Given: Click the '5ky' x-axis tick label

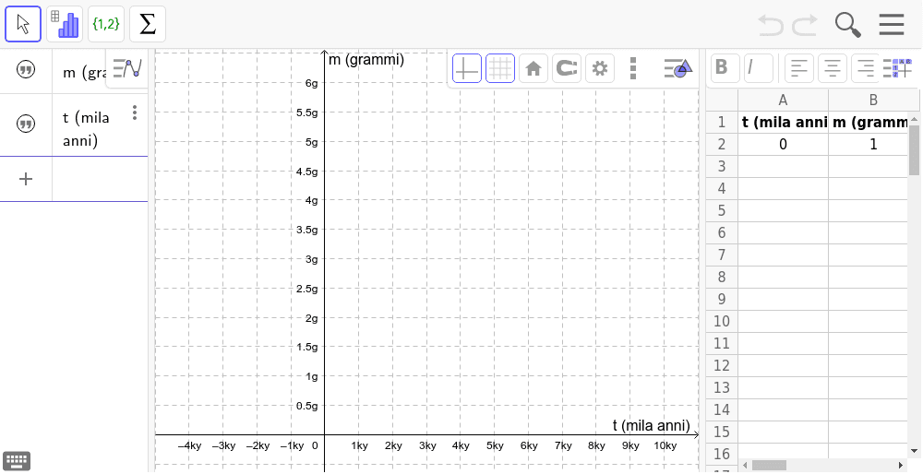Looking at the screenshot, I should [495, 445].
